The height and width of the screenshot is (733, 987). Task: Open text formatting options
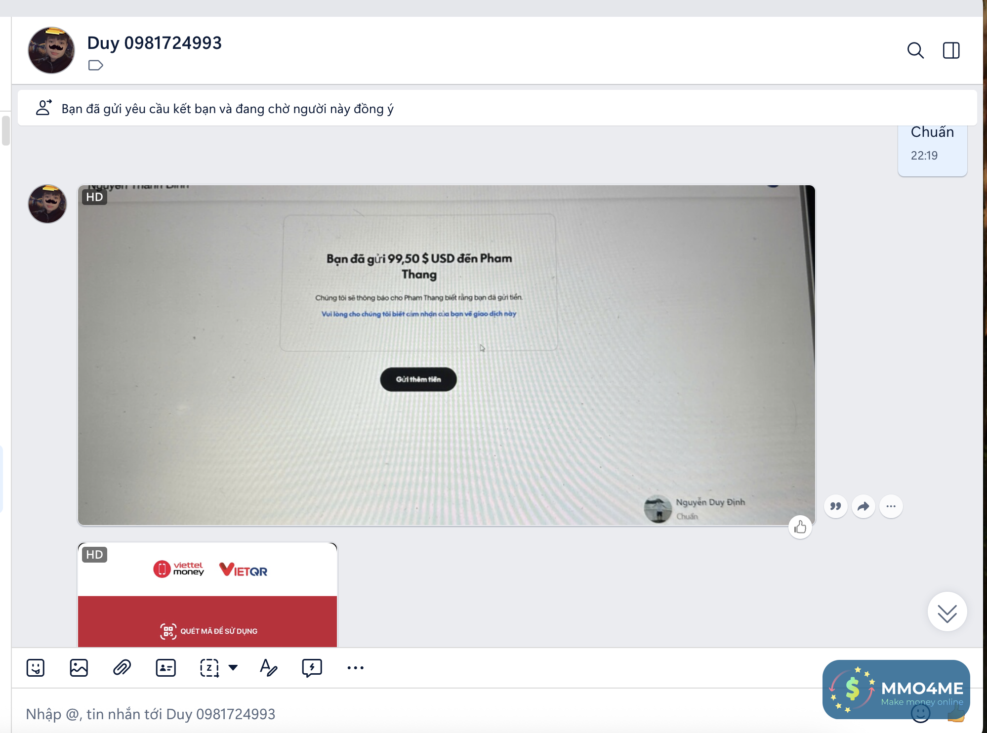coord(268,668)
